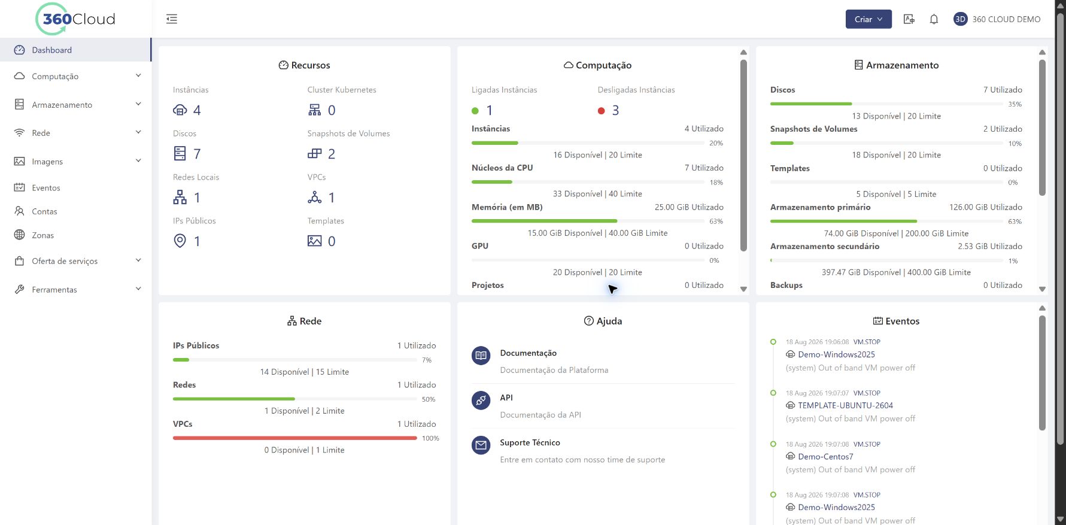Expand the Imagens sidebar menu
1066x525 pixels.
[76, 162]
